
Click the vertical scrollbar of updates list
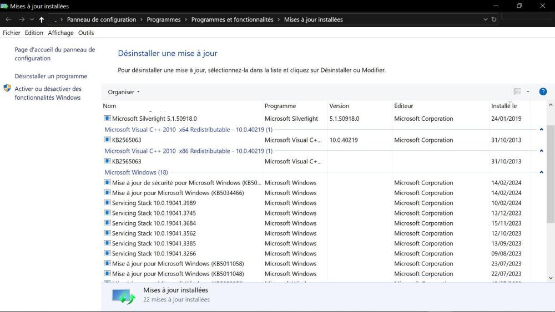(x=550, y=166)
